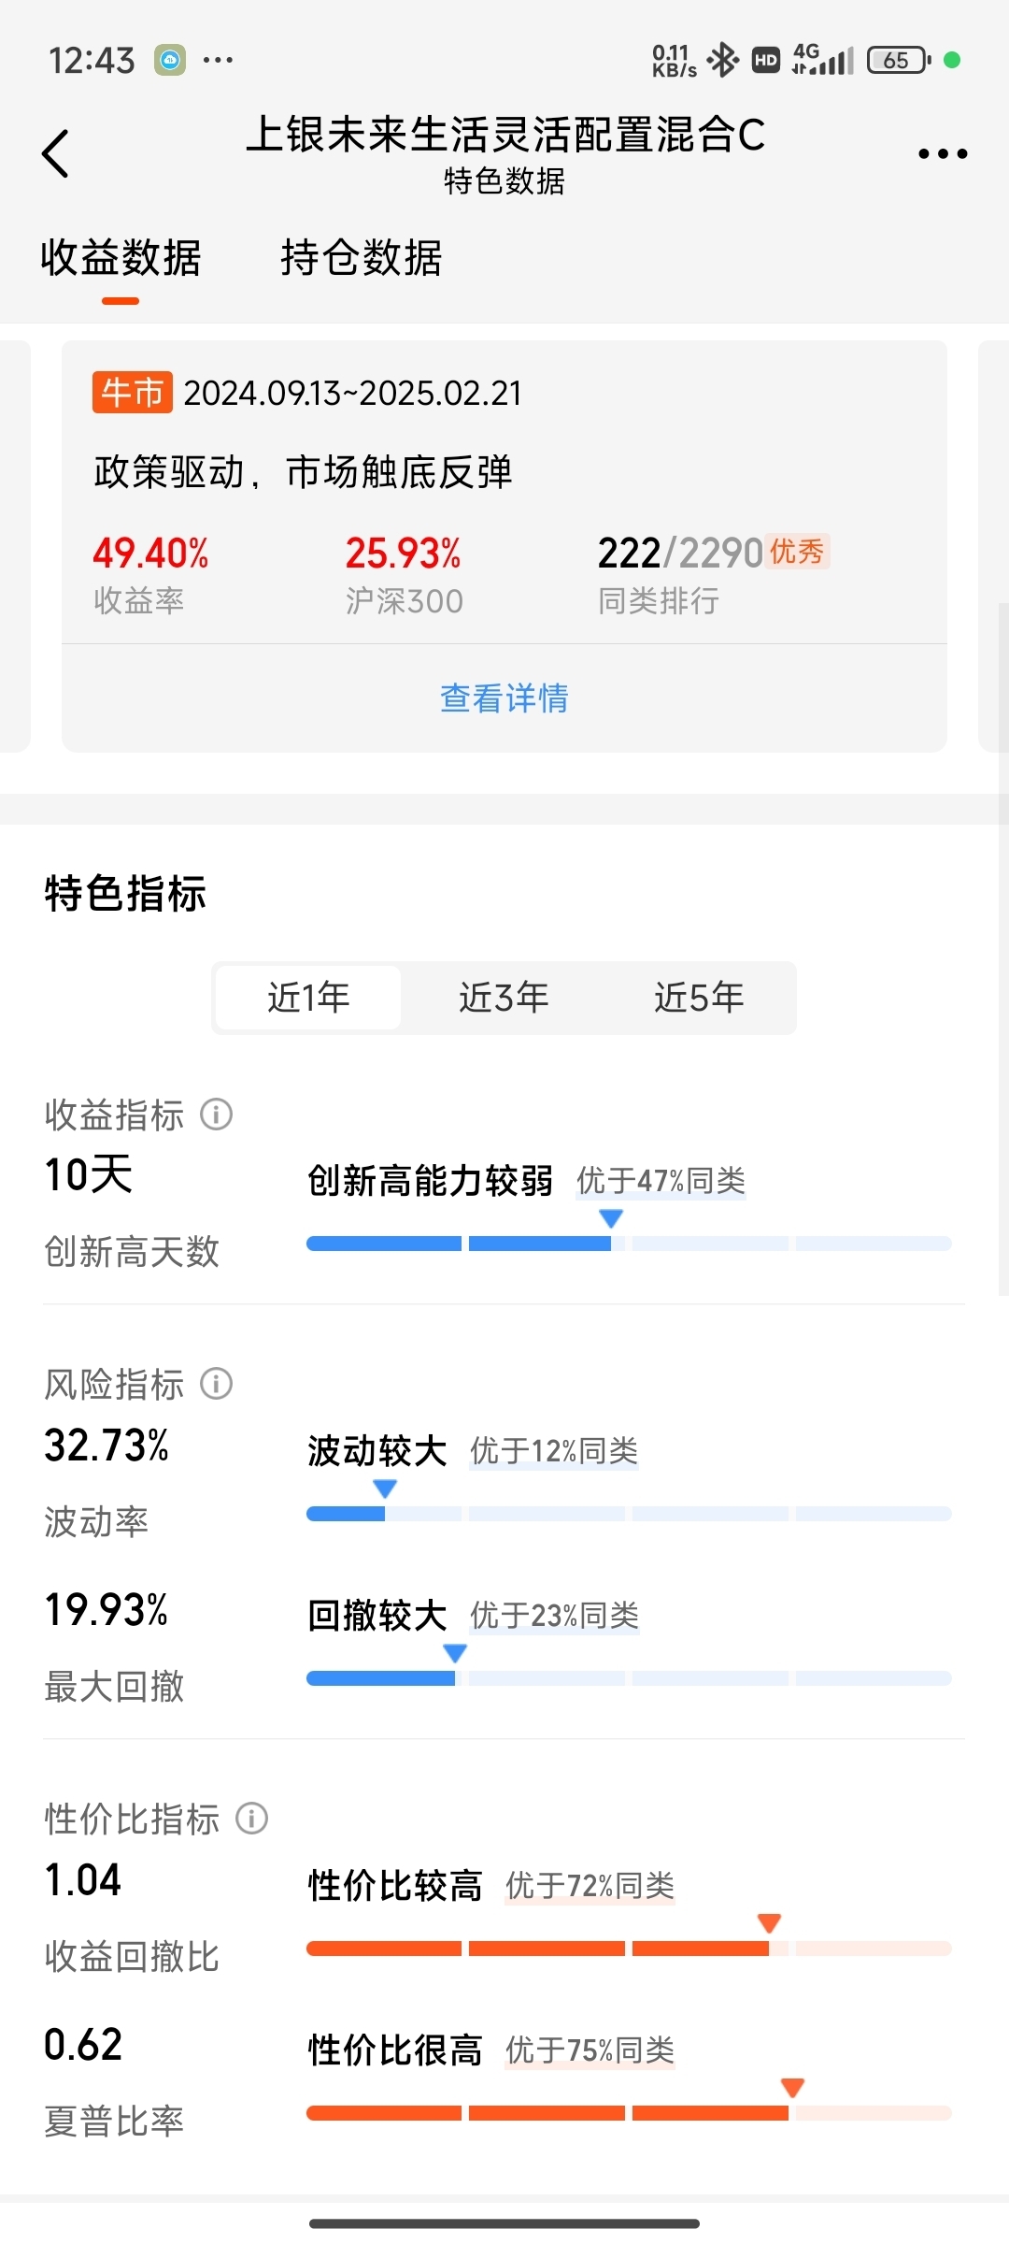Tap the 牛市 market badge
Viewport: 1009px width, 2244px height.
point(133,393)
